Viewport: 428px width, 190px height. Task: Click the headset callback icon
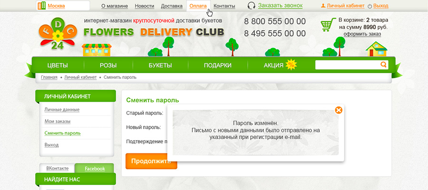(x=252, y=5)
